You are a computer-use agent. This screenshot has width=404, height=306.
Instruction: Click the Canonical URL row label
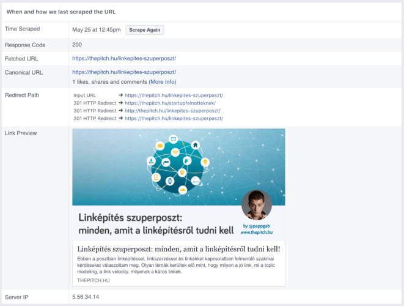tap(24, 72)
